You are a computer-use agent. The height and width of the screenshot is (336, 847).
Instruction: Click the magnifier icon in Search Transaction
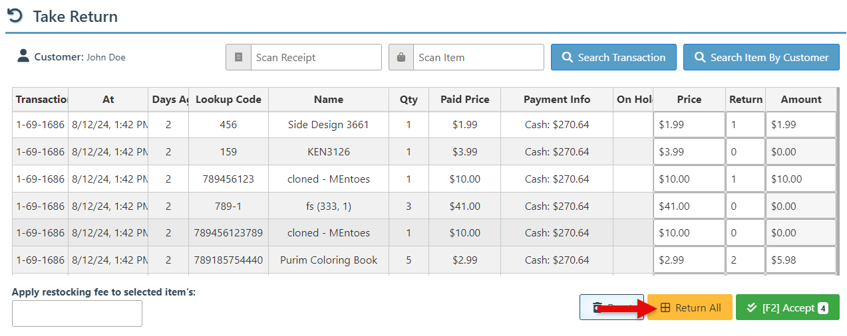(x=568, y=58)
